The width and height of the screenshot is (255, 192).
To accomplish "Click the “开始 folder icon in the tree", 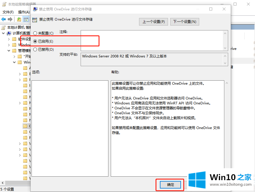I will [20, 57].
